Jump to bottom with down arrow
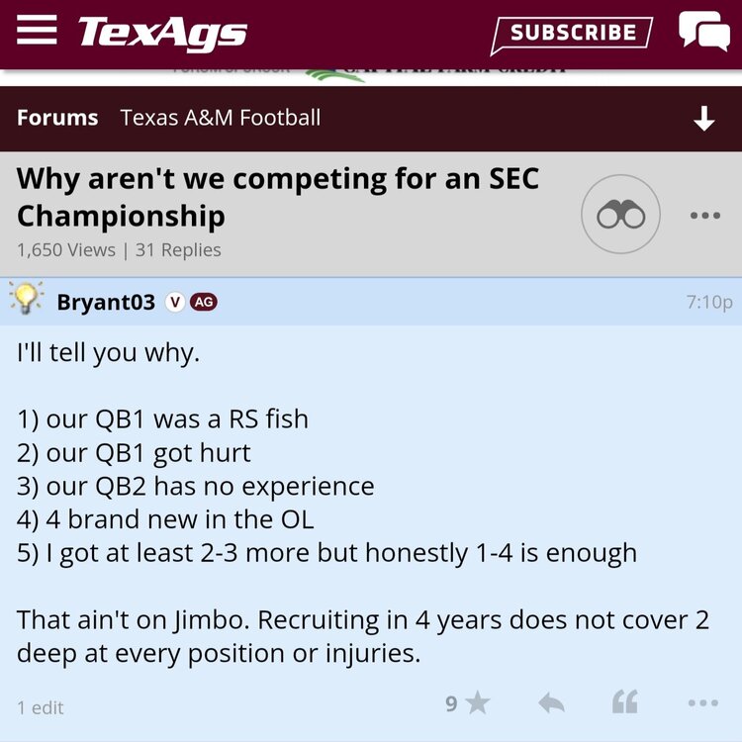This screenshot has height=742, width=742. (703, 119)
